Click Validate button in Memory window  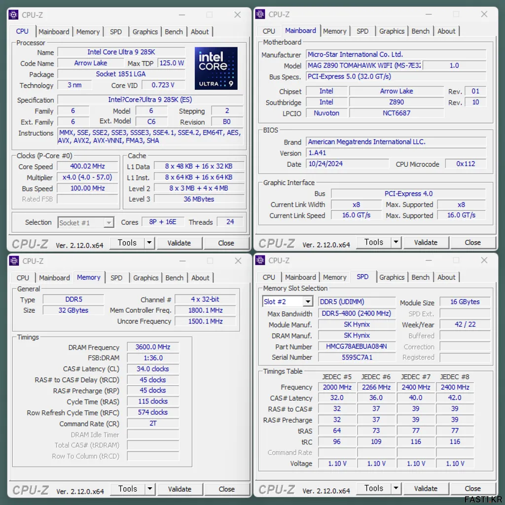[180, 489]
